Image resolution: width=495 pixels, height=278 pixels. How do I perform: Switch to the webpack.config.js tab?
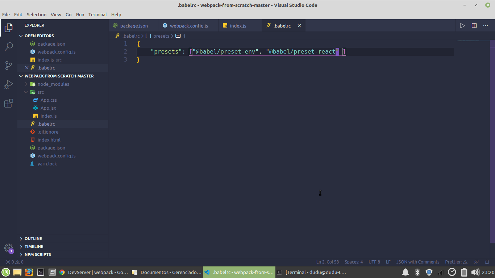click(188, 26)
